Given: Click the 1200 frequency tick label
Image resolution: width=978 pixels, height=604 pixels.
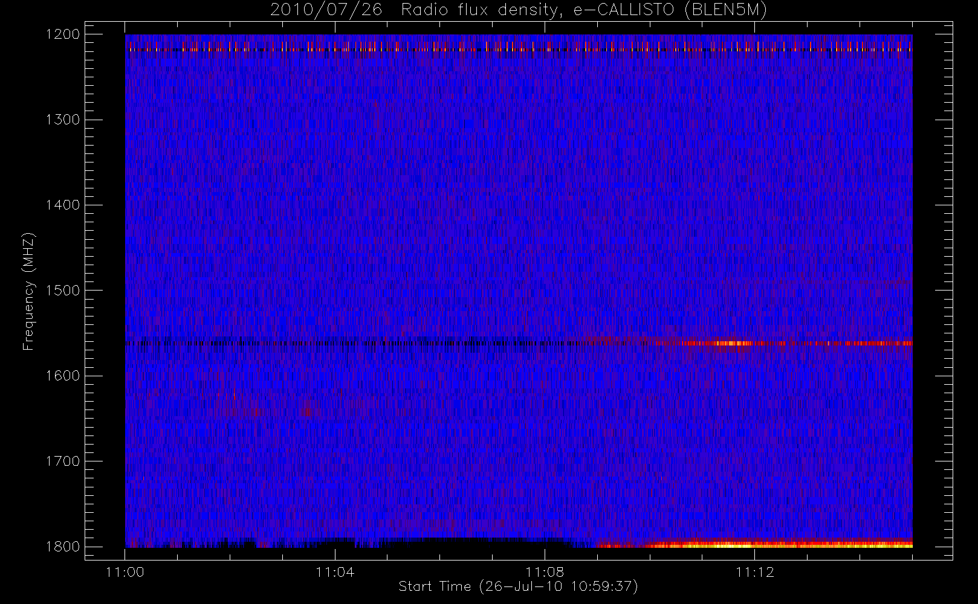Looking at the screenshot, I should 63,34.
